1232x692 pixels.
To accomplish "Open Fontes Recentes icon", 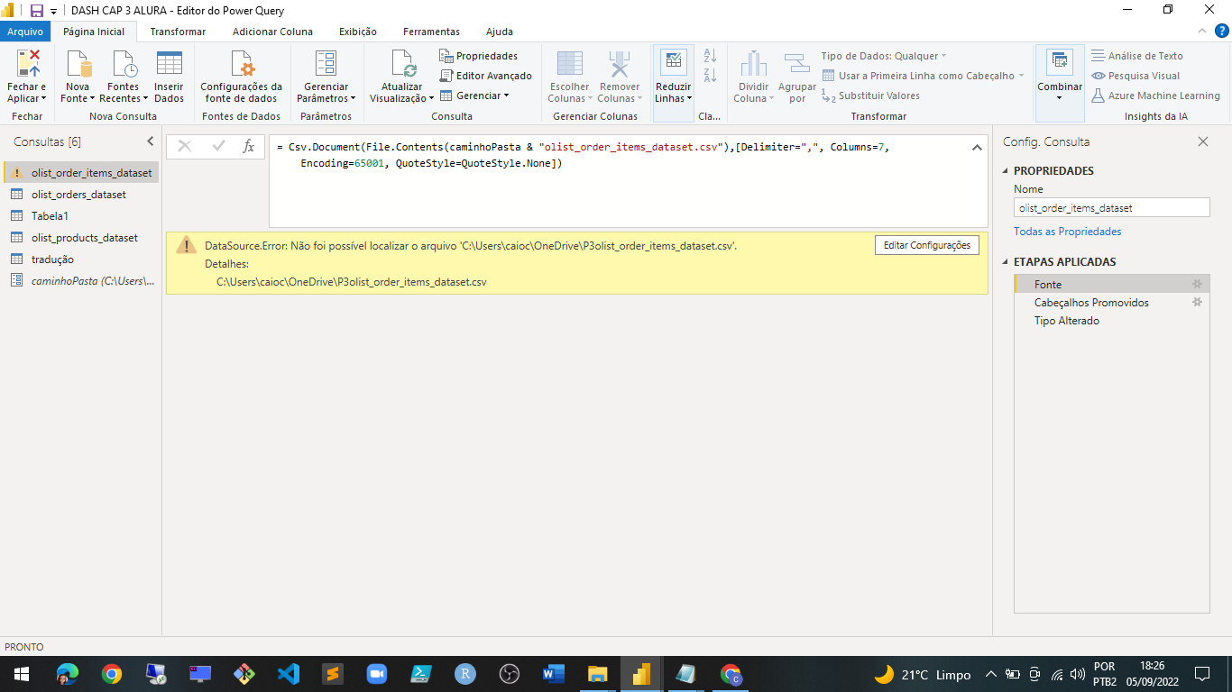I will tap(124, 65).
